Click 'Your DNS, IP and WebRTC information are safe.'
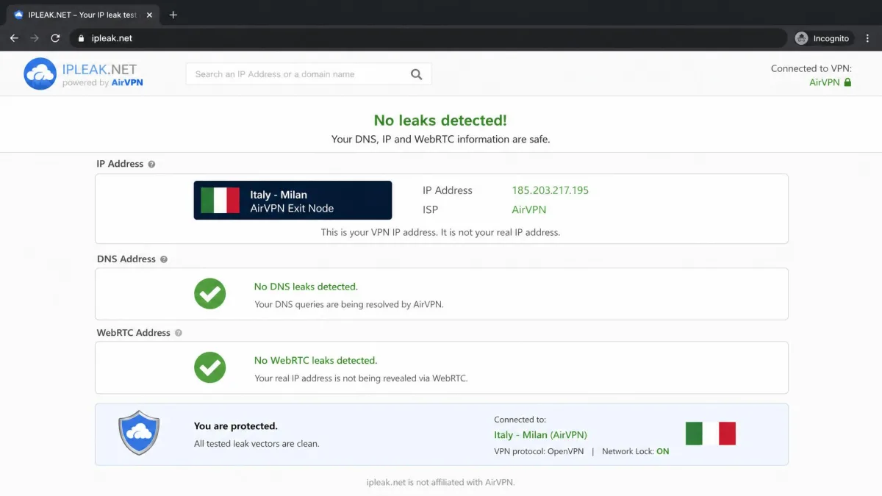 click(440, 139)
